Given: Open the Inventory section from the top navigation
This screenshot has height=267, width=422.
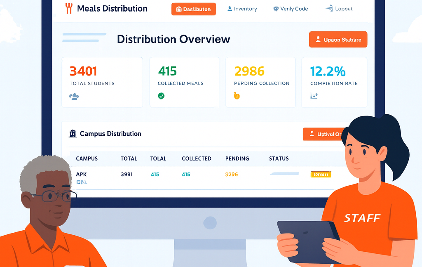Looking at the screenshot, I should click(242, 8).
